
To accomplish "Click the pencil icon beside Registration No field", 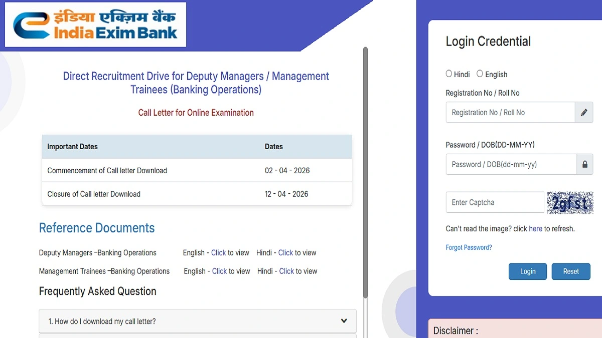I will 584,112.
